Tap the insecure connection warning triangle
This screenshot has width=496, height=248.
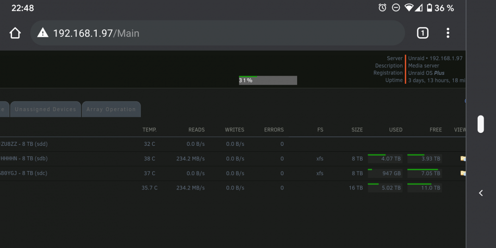tap(43, 33)
